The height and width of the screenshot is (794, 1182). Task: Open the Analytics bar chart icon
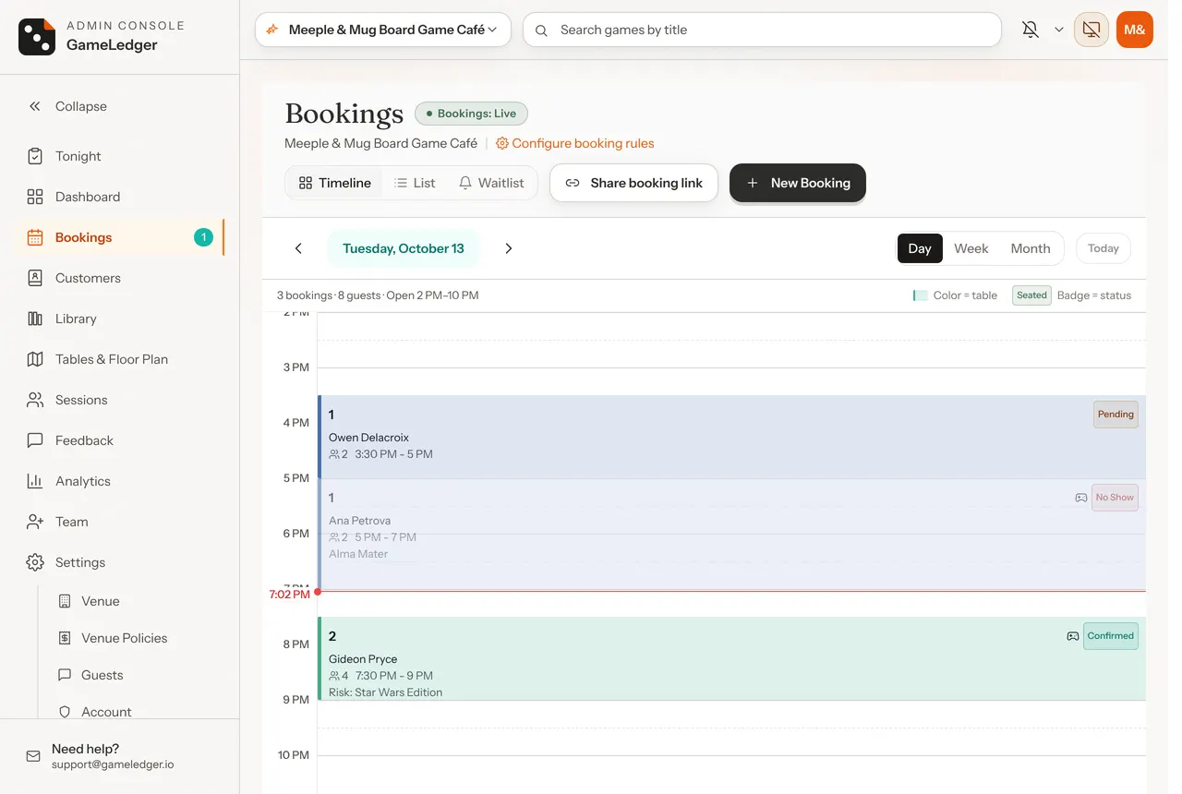[35, 481]
